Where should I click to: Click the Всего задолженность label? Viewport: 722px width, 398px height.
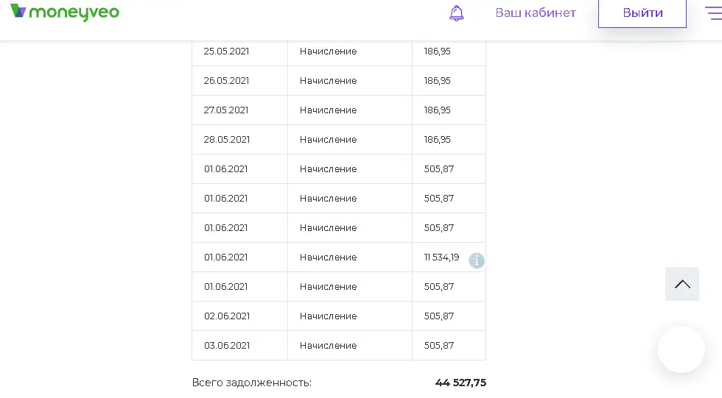tap(252, 383)
